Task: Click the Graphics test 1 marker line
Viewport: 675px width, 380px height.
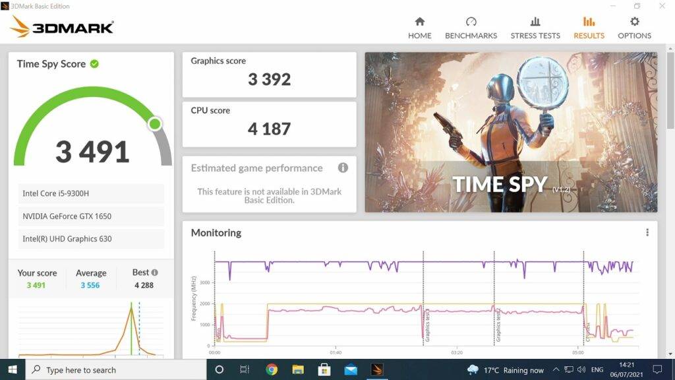Action: [423, 298]
